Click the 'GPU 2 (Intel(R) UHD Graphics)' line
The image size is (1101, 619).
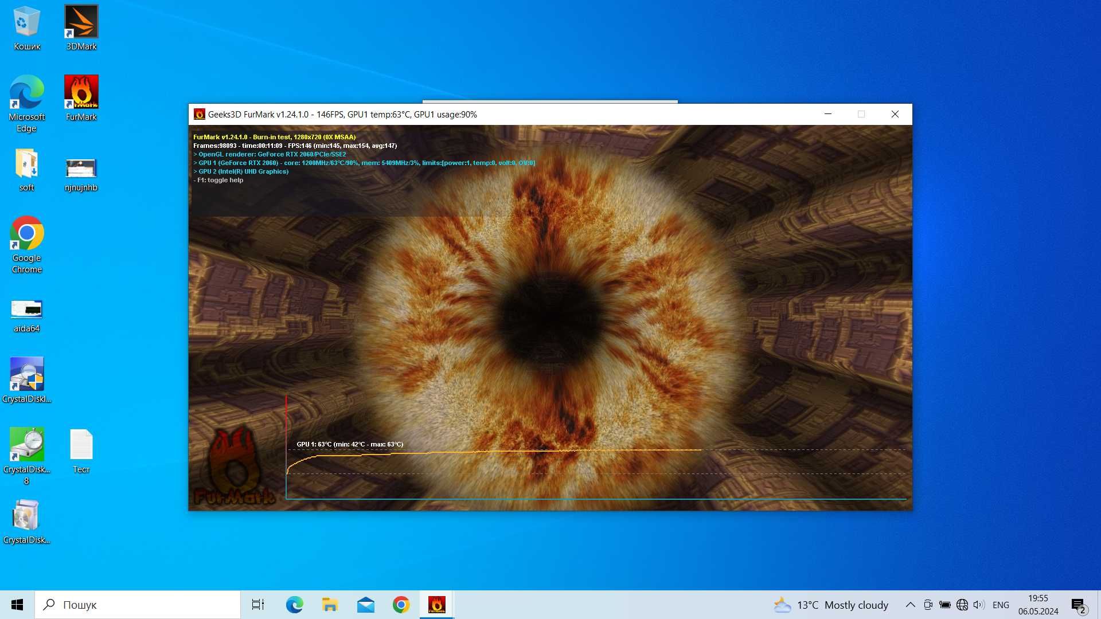(241, 171)
